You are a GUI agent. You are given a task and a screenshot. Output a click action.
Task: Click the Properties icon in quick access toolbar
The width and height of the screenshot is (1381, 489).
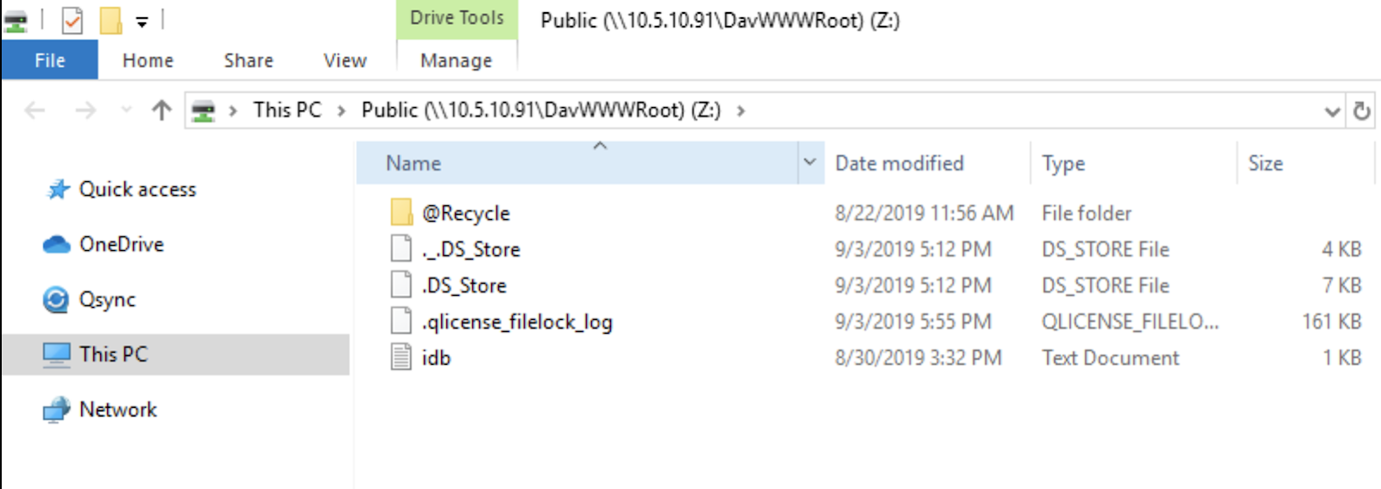[73, 20]
